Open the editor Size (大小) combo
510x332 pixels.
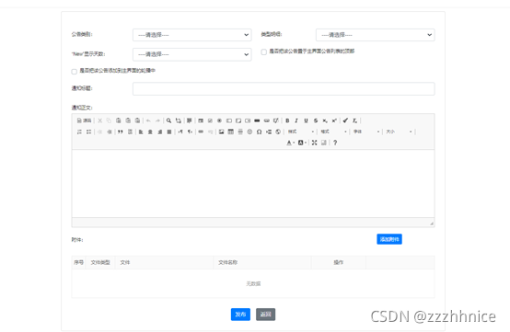click(x=400, y=132)
